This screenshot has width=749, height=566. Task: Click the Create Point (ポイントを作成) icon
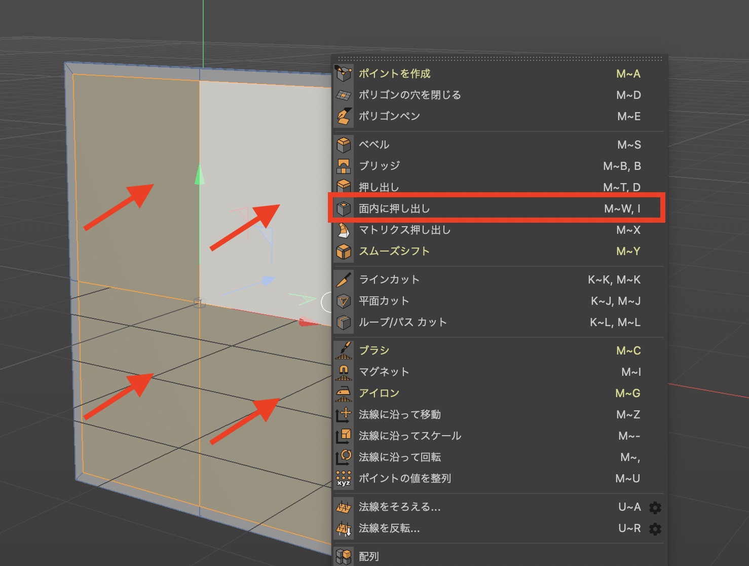tap(344, 74)
